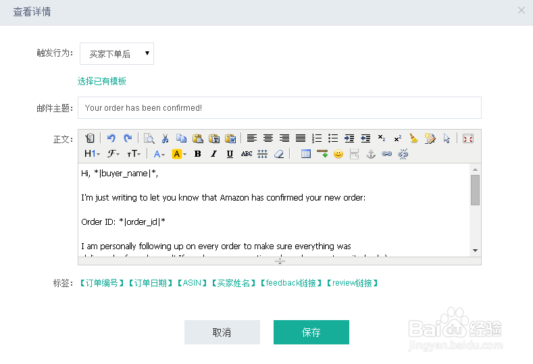This screenshot has width=533, height=364.
Task: Paste from Word
Action: pos(230,138)
